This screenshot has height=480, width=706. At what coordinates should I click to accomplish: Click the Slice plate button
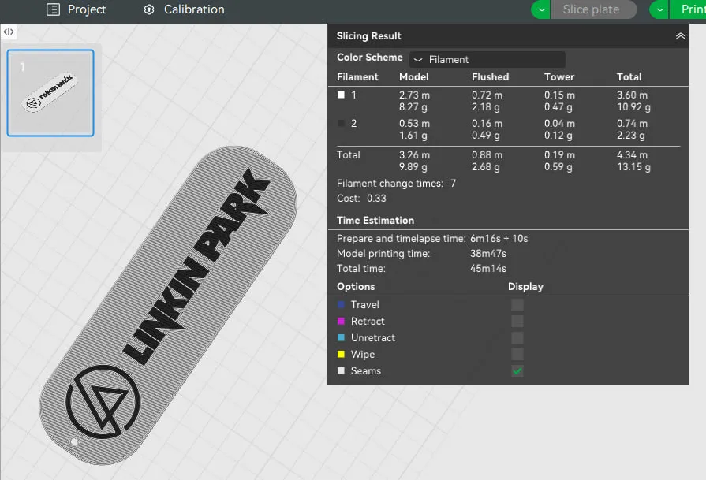pos(593,9)
